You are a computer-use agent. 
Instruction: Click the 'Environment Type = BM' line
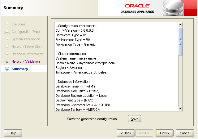(73, 40)
